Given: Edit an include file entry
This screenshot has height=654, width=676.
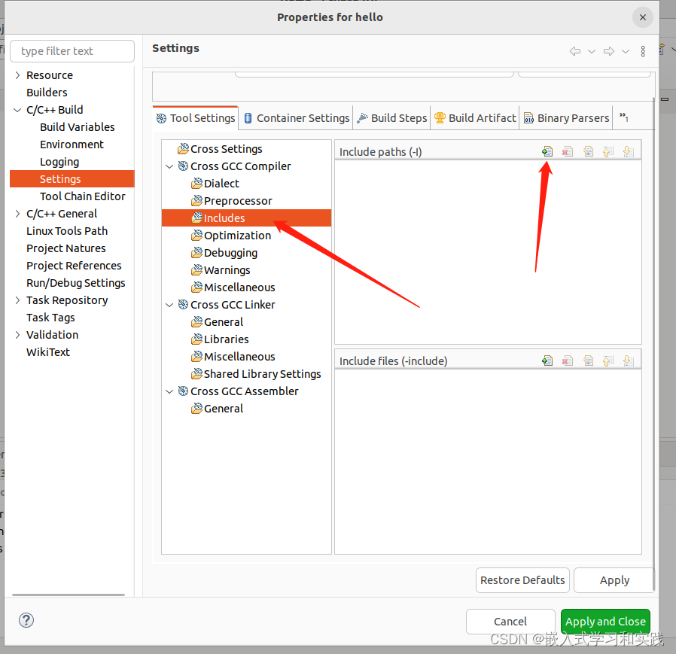Looking at the screenshot, I should tap(587, 360).
